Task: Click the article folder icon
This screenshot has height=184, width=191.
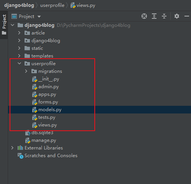Action: coord(27,33)
